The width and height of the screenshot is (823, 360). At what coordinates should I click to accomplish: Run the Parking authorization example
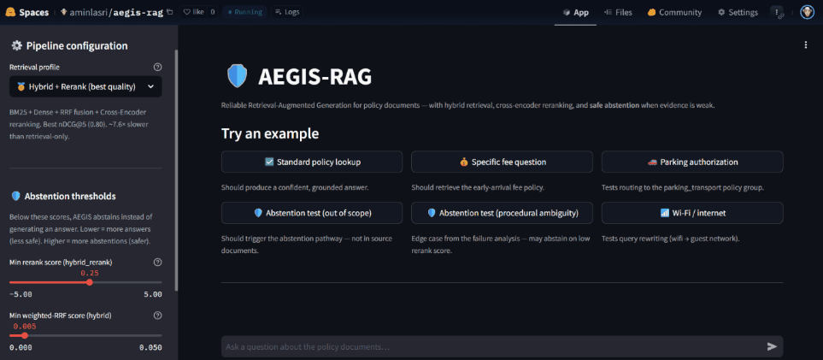(x=692, y=162)
